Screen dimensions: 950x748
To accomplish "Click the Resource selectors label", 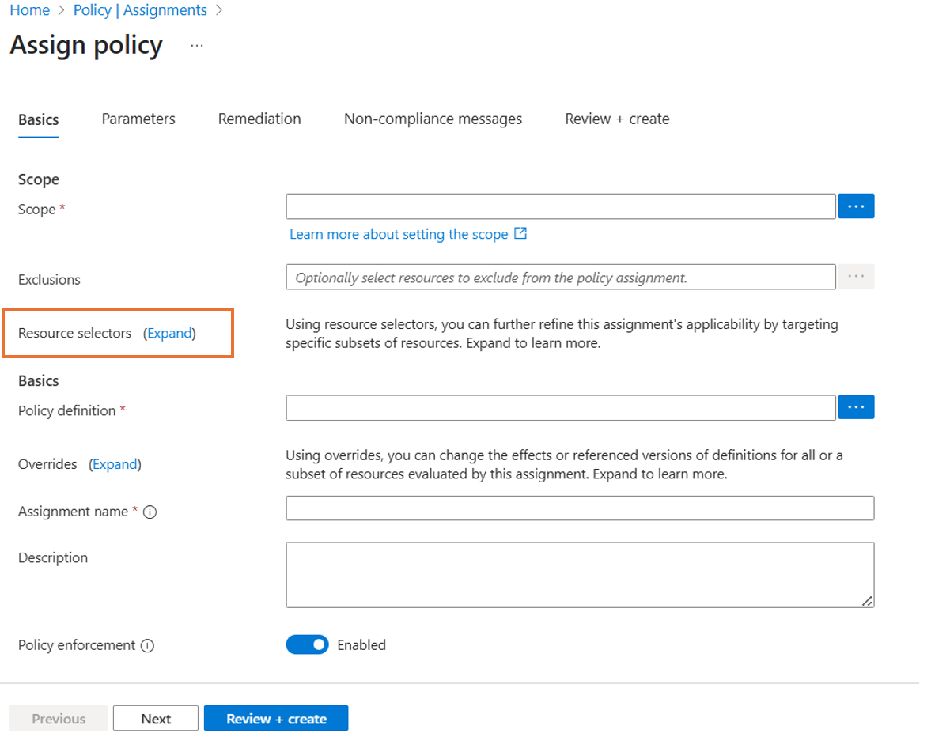I will click(x=75, y=333).
